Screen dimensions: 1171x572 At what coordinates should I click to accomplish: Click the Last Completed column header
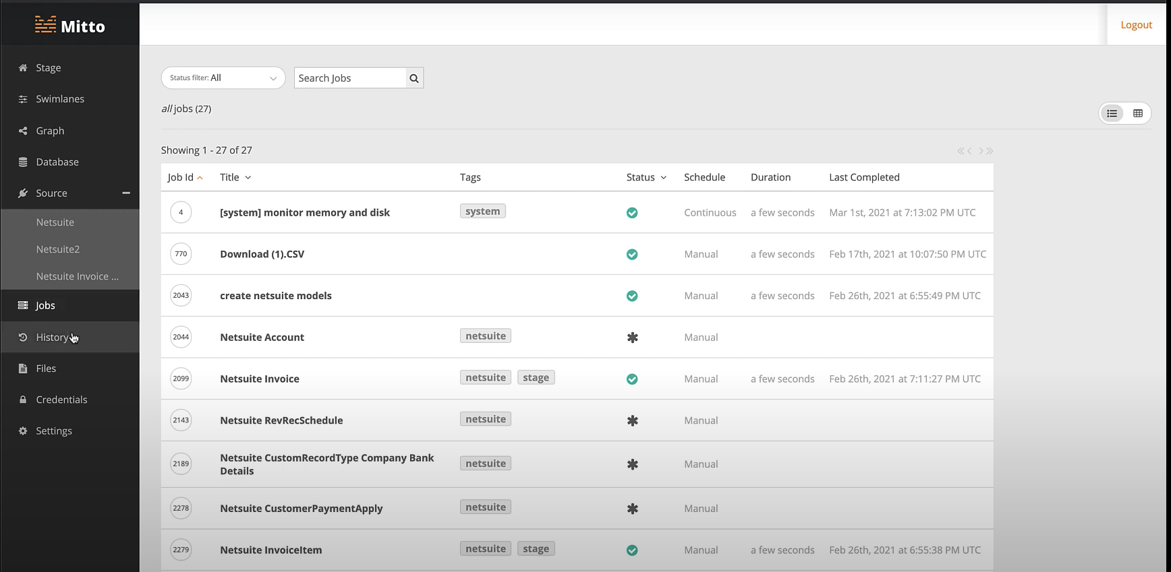864,177
